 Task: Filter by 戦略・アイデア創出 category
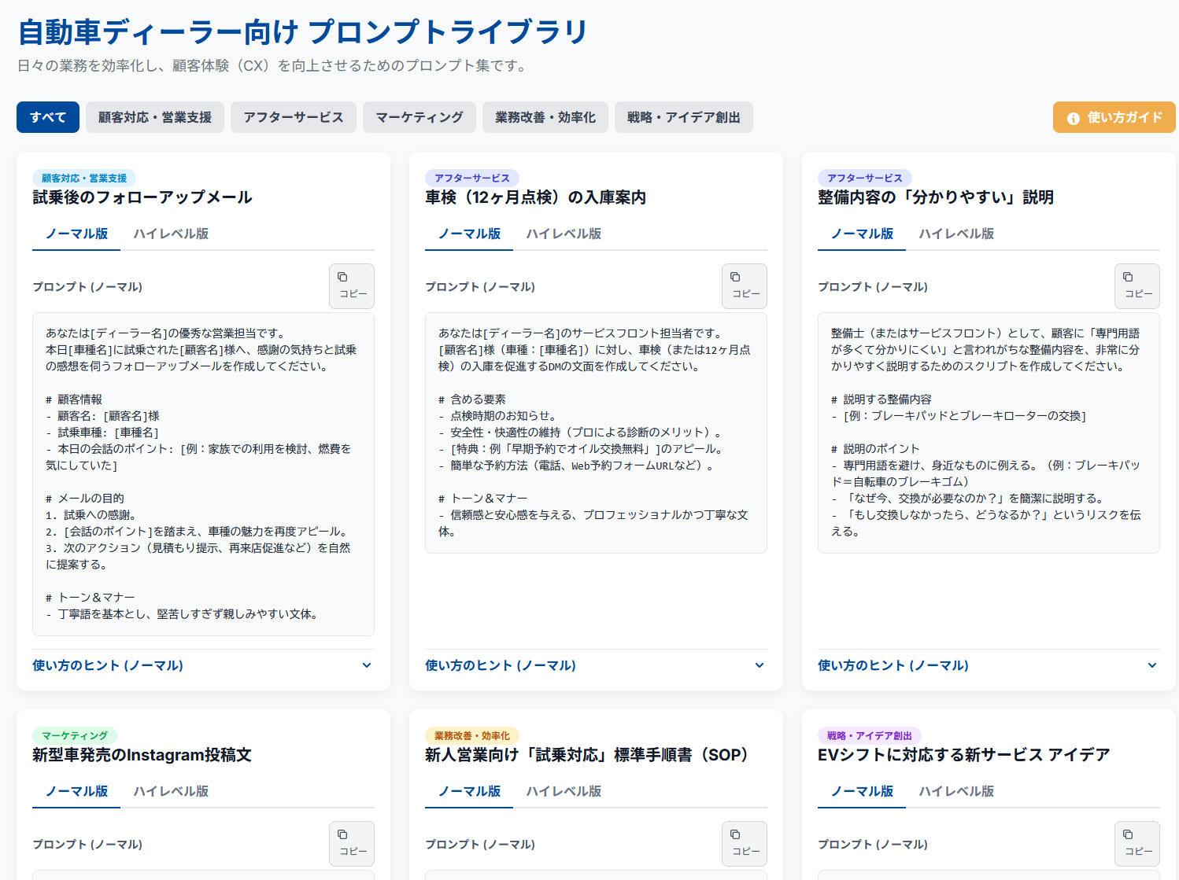pyautogui.click(x=683, y=117)
